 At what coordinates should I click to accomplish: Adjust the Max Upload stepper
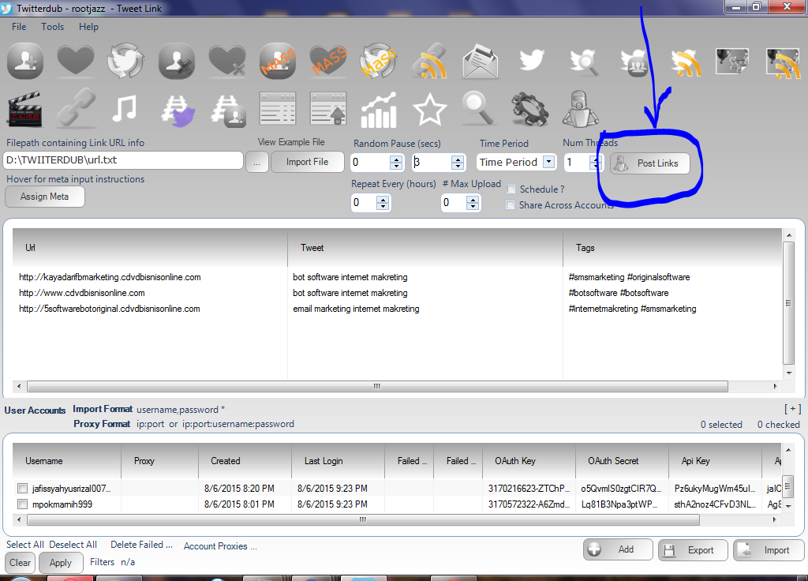(473, 203)
